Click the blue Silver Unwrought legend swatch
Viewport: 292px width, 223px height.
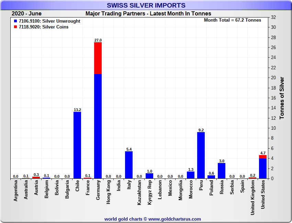tap(16, 21)
